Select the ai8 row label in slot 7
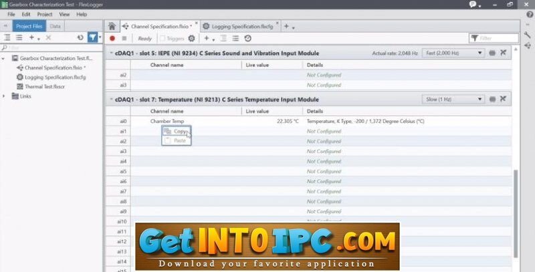Screen dimensions: 535x272 pyautogui.click(x=123, y=201)
